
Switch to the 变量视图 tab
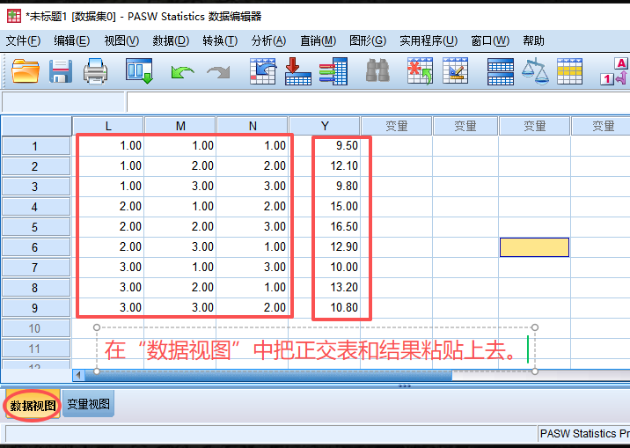pos(89,405)
